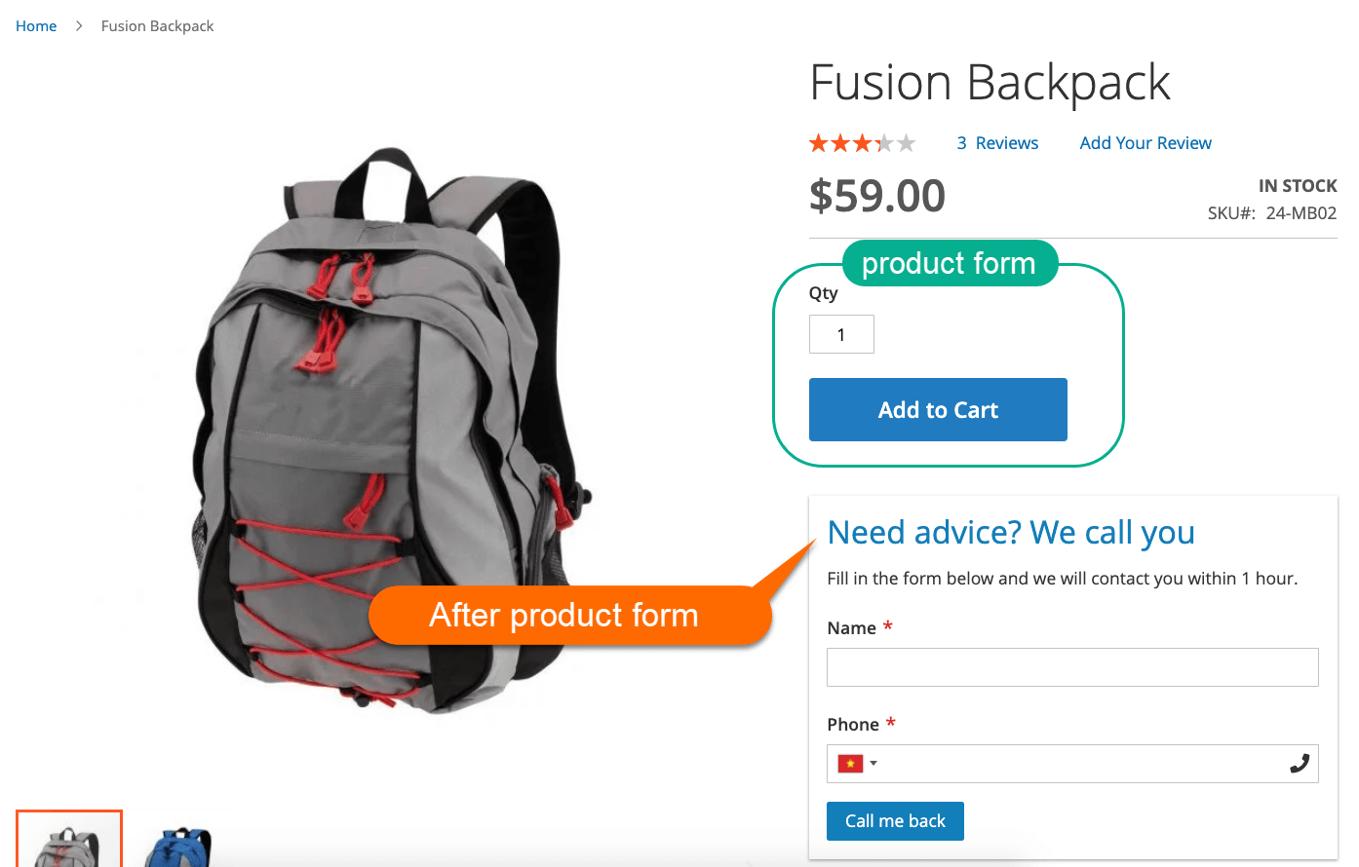The image size is (1359, 867).
Task: Select the gray backpack thumbnail
Action: [x=69, y=839]
